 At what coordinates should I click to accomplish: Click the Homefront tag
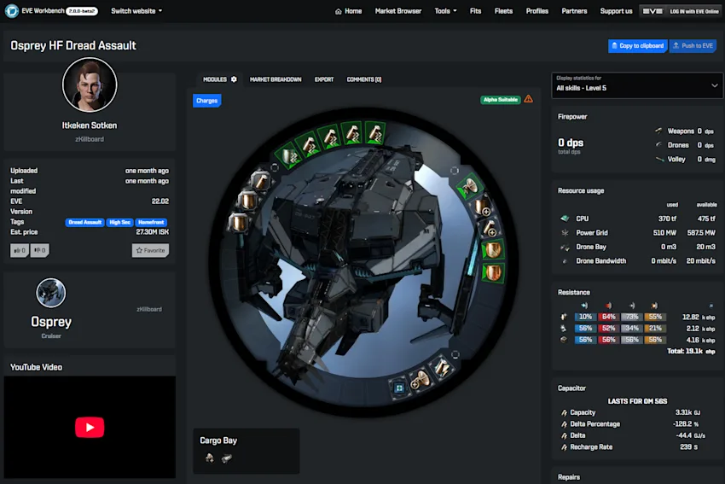coord(151,222)
